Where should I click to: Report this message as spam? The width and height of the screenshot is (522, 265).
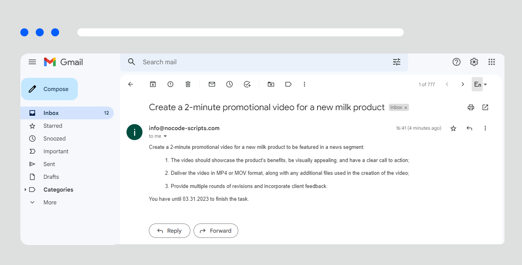pos(170,84)
